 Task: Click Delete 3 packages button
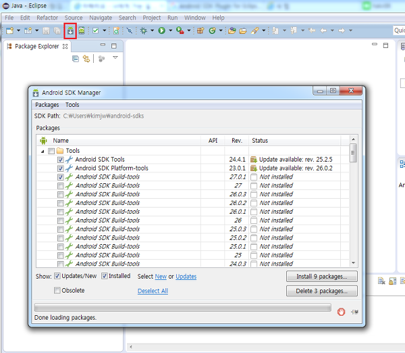(x=322, y=291)
